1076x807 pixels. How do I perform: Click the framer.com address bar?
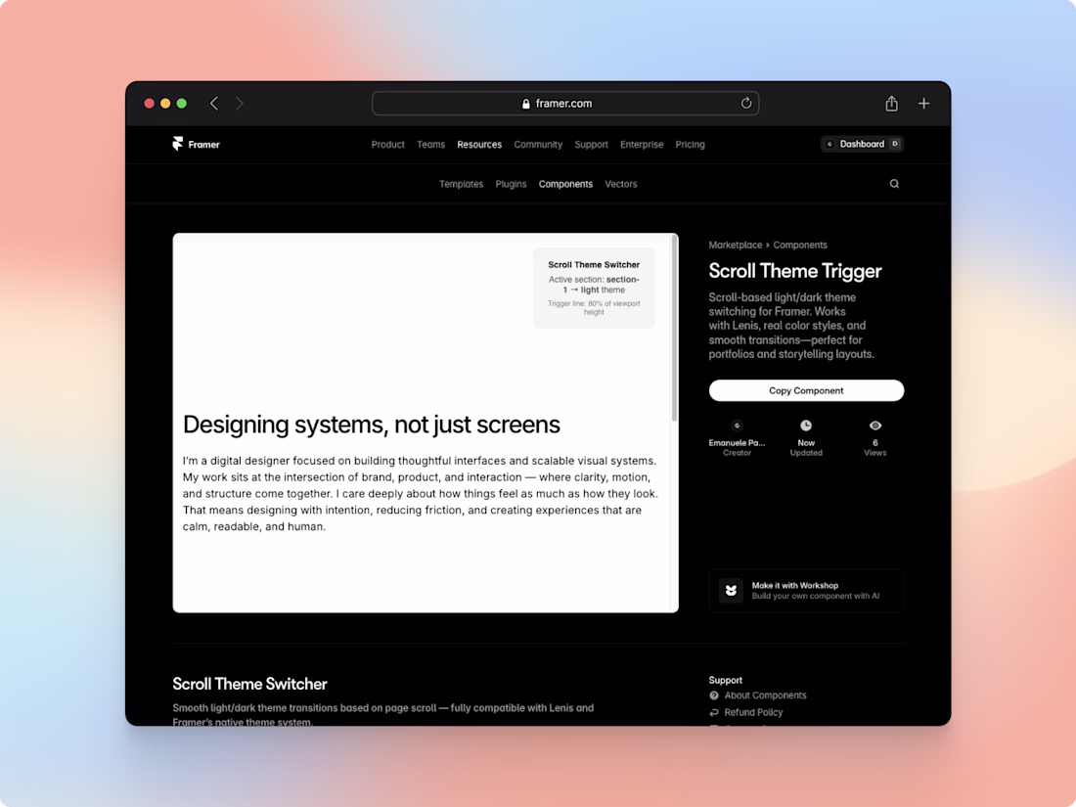click(x=565, y=103)
